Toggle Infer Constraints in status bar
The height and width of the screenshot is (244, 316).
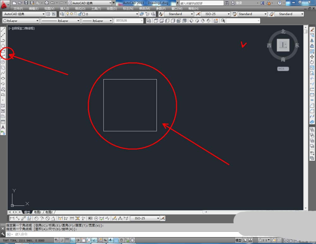pyautogui.click(x=56, y=240)
